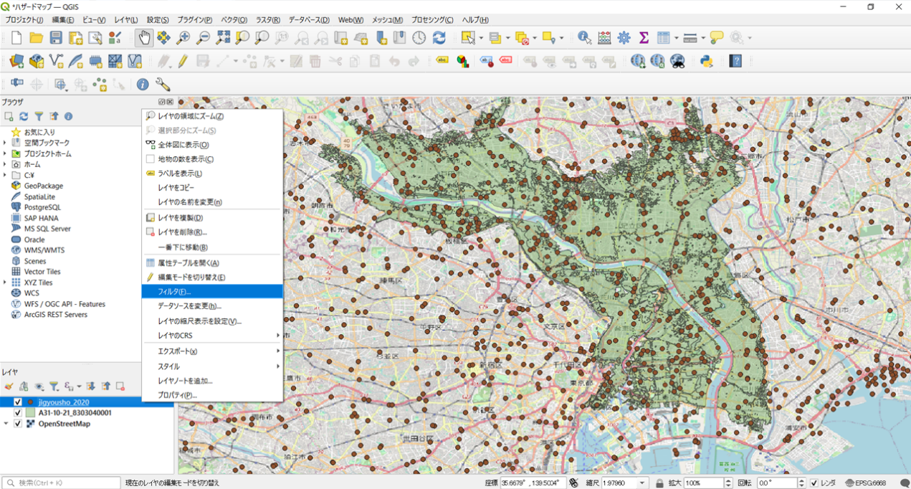This screenshot has width=911, height=489.
Task: Open the レイヤ menu in menu bar
Action: 127,20
